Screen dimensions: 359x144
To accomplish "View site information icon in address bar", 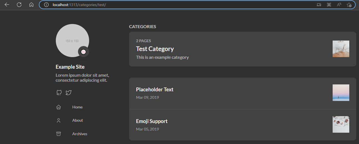I will tap(46, 5).
